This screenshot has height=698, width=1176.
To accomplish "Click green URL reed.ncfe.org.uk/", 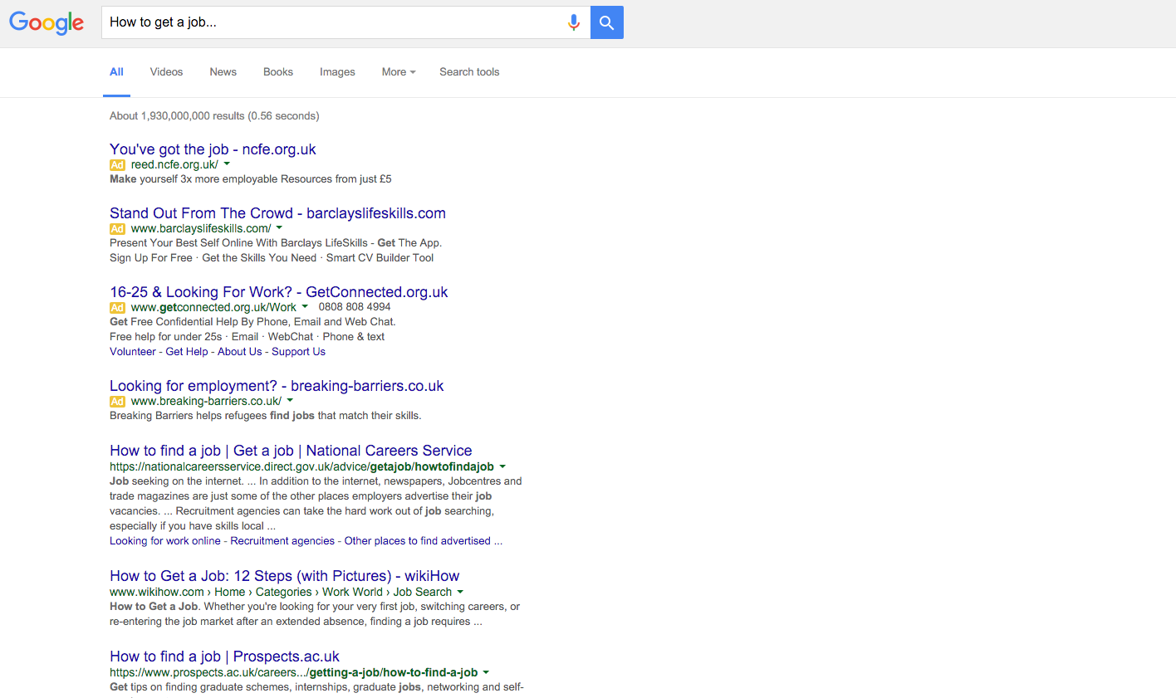I will pos(174,164).
